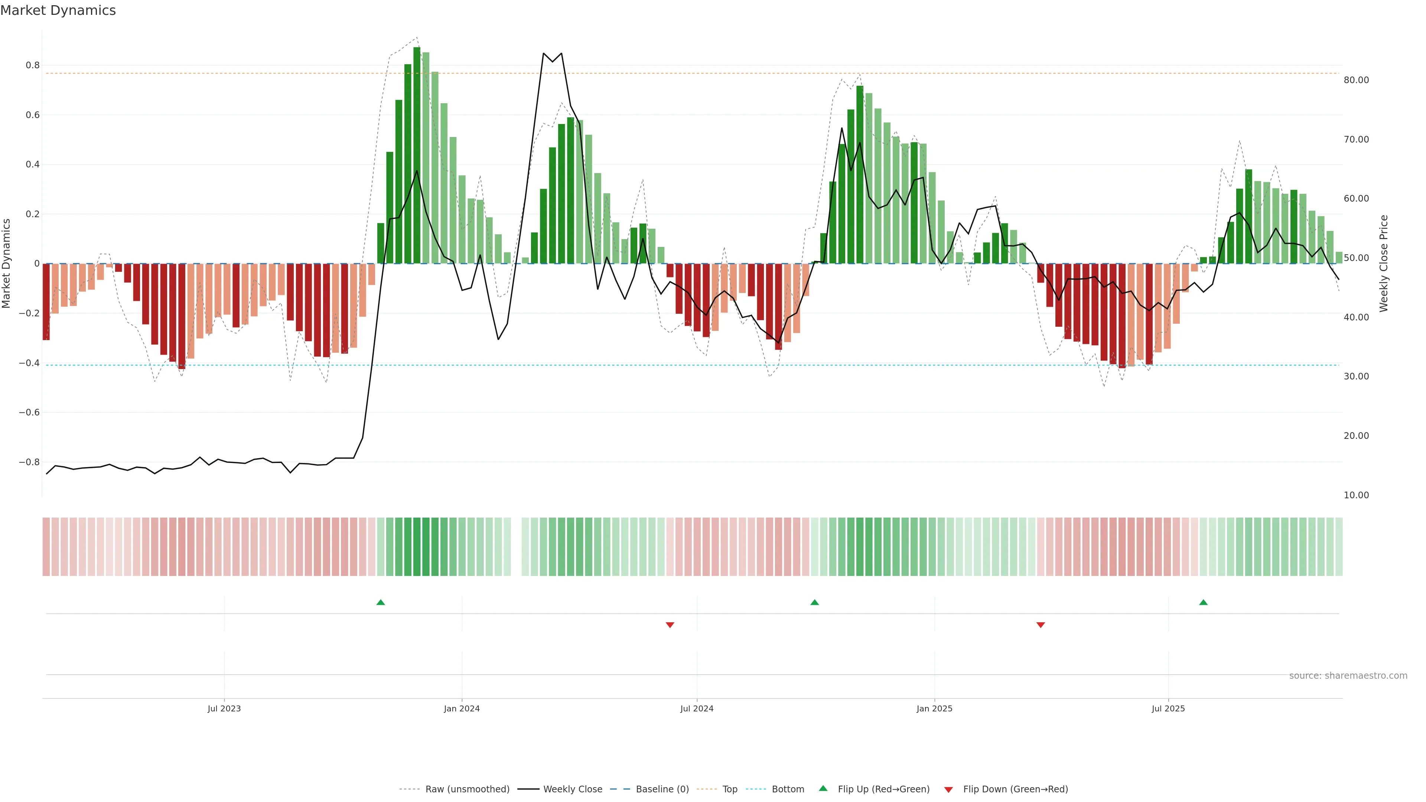Toggle the Baseline (0) legend entry
1426x802 pixels.
click(661, 789)
